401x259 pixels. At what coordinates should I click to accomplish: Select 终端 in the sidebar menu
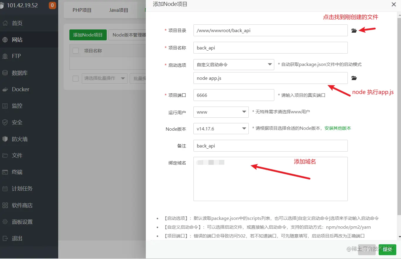pyautogui.click(x=17, y=172)
